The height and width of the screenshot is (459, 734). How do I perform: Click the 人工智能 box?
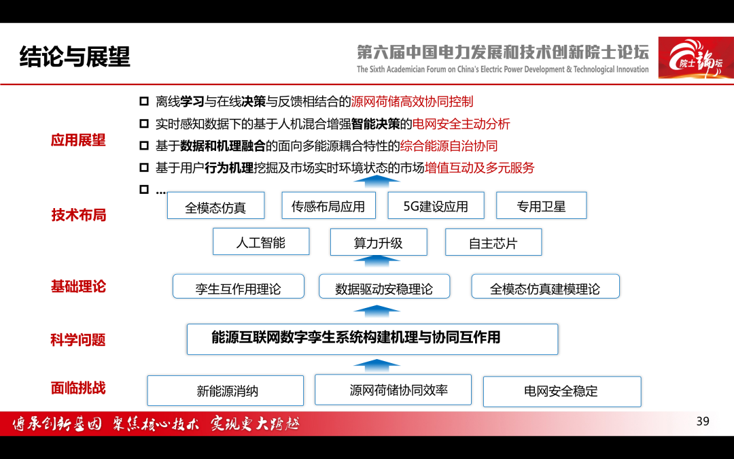point(261,241)
